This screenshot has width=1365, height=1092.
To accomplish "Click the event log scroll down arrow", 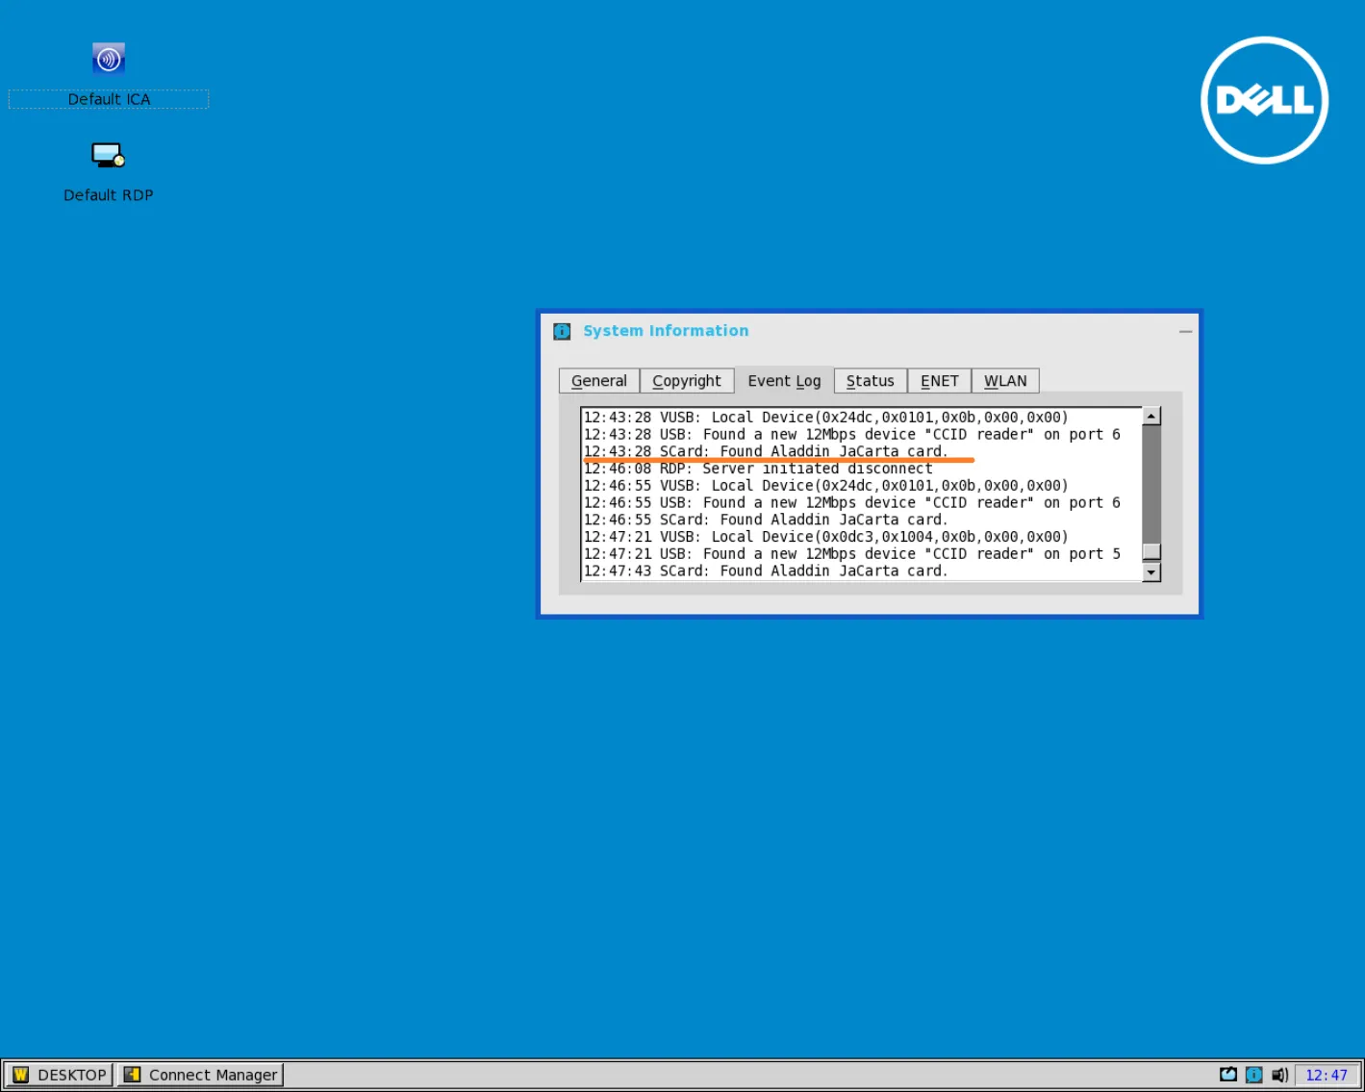I will click(x=1151, y=572).
